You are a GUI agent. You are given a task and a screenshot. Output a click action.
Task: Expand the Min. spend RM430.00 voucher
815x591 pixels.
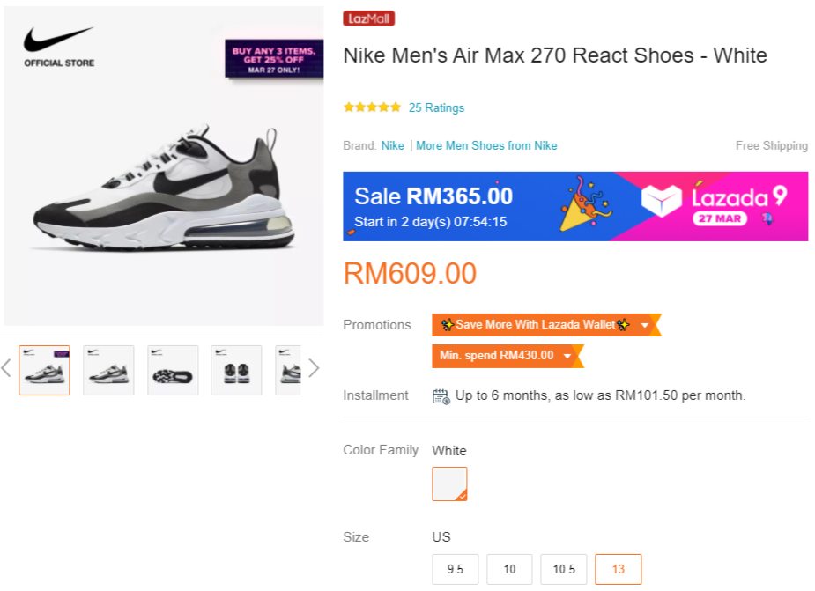[x=568, y=356]
